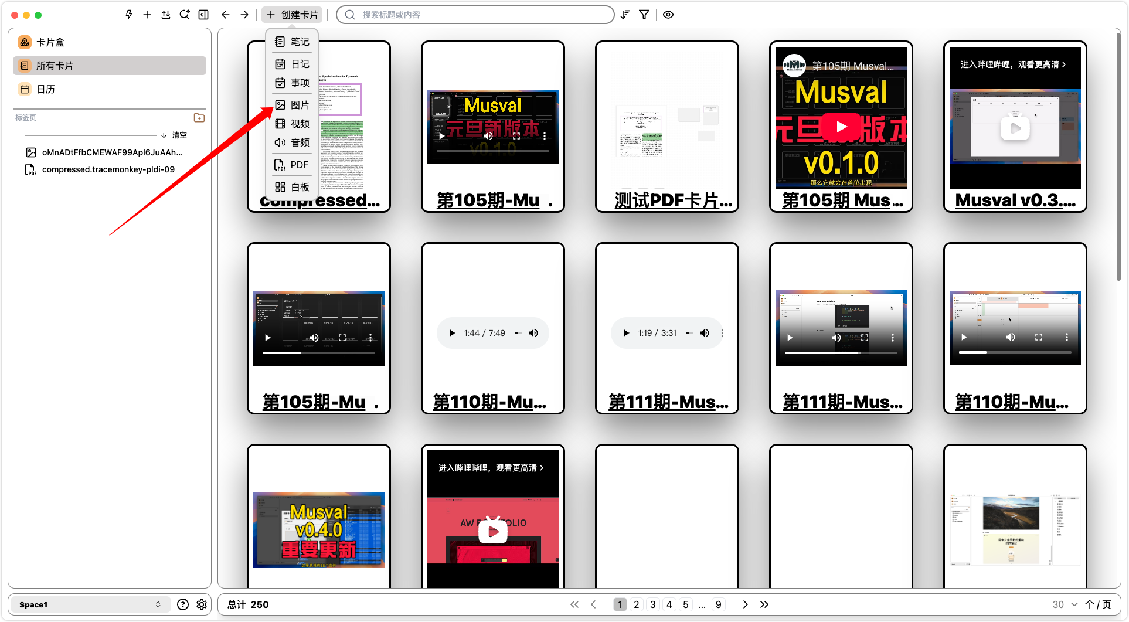The image size is (1129, 622).
Task: Open the 创建卡片 button menu
Action: (293, 15)
